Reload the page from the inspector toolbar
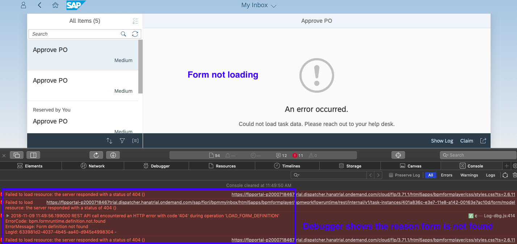This screenshot has width=517, height=244. tap(96, 155)
